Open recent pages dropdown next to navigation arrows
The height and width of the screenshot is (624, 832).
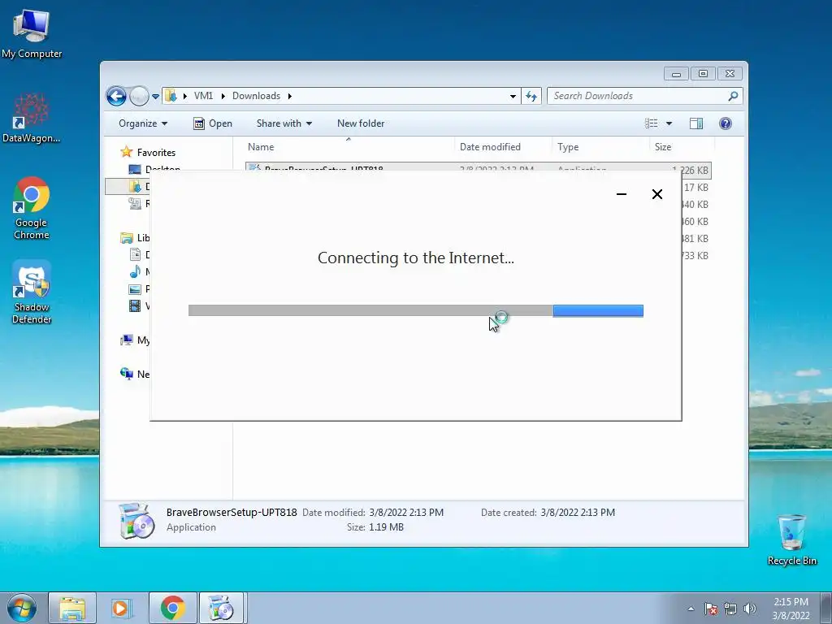click(155, 97)
